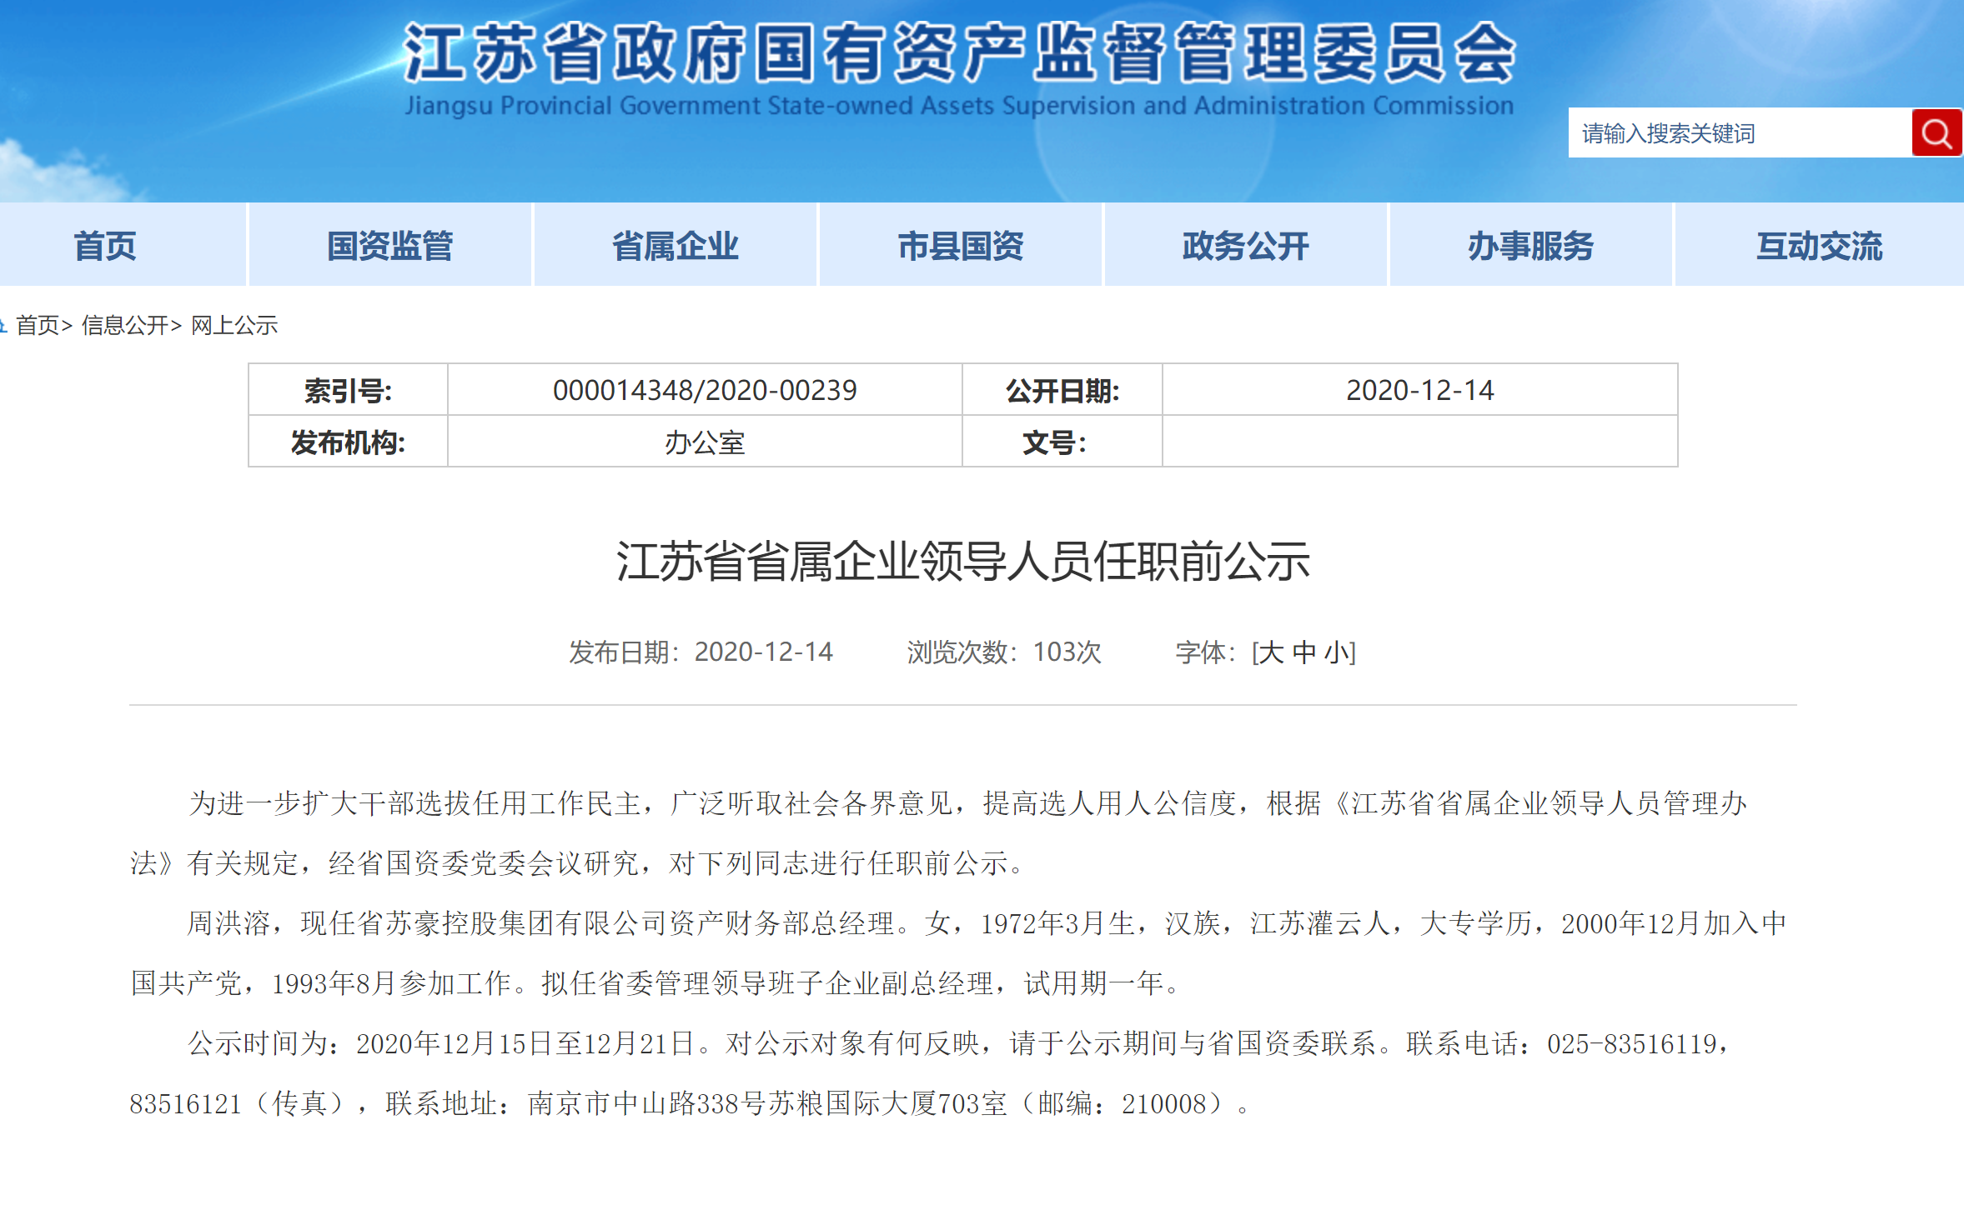The image size is (1964, 1230).
Task: Click the home icon in the breadcrumb
Action: [x=3, y=325]
